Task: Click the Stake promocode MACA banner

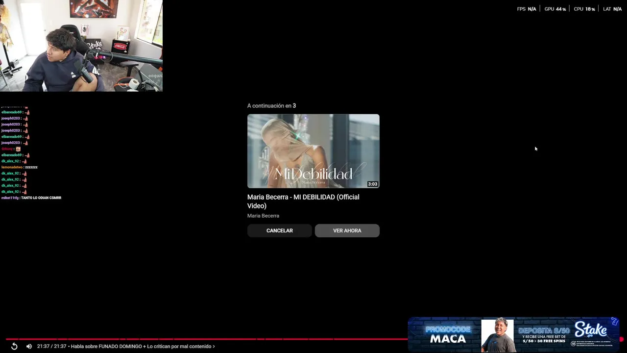Action: (x=514, y=335)
